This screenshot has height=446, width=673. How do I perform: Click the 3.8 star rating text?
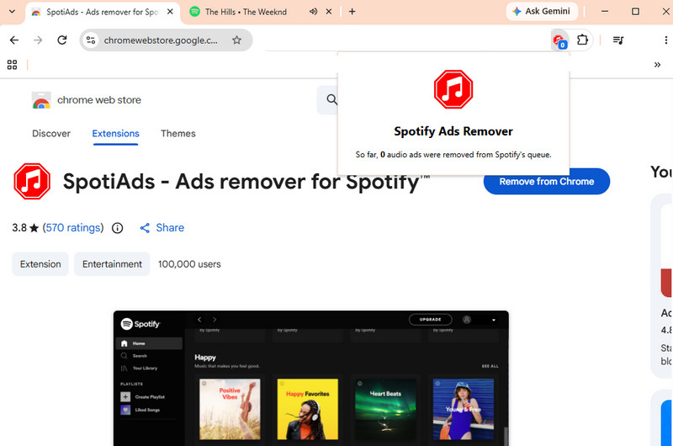25,227
